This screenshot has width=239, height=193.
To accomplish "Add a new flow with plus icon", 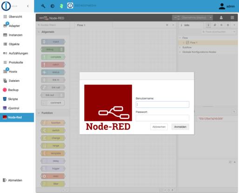I will (x=167, y=25).
